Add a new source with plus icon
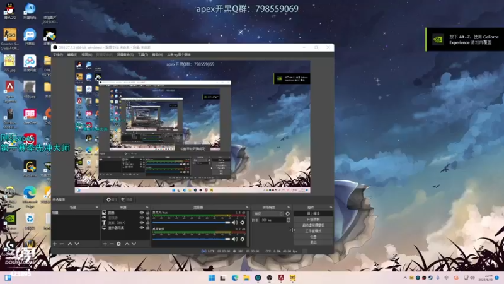The width and height of the screenshot is (504, 284). pyautogui.click(x=105, y=244)
